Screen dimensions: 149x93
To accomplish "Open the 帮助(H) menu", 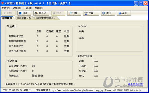I will coord(39,8).
